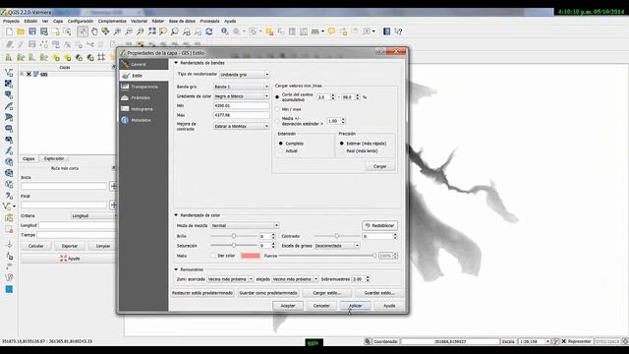Click the Add raster layer side icon
629x354 pixels.
(x=9, y=84)
